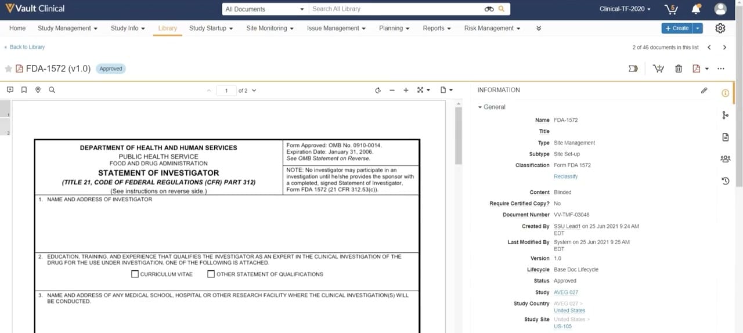743x333 pixels.
Task: Select page 2 thumbnail in left strip
Action: (6, 127)
